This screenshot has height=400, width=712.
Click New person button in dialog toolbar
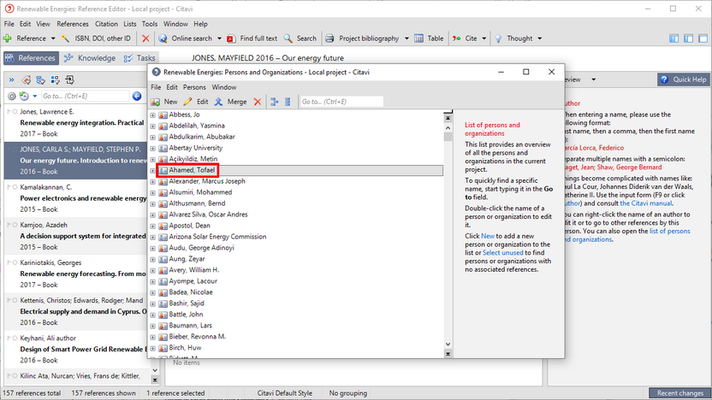pos(164,102)
